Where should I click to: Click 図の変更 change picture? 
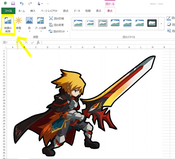pyautogui.click(x=56, y=25)
